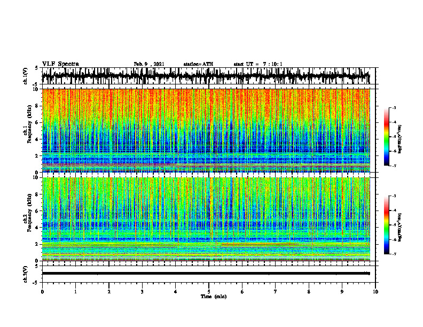Click the "-3" label on ch.2 colorbar
Image resolution: width=423 pixels, height=327 pixels.
[394, 196]
